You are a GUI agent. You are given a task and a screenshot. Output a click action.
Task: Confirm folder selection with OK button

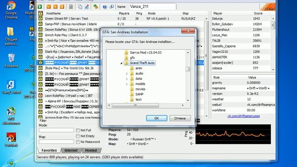pyautogui.click(x=157, y=118)
